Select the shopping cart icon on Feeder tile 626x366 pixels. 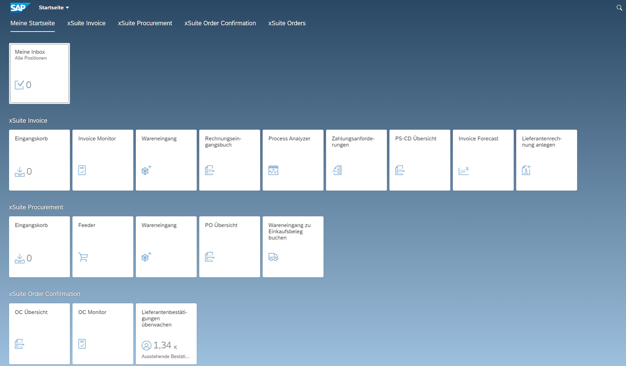84,257
